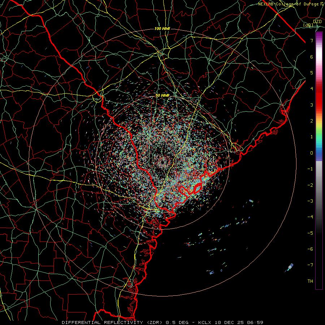325x325 pixels.
Task: Click the "0.5 DEG" elevation text
Action: pos(177,322)
